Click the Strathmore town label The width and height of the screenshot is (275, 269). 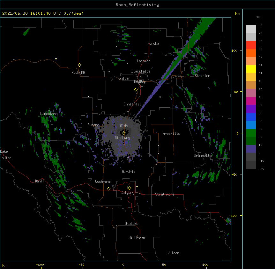(165, 194)
